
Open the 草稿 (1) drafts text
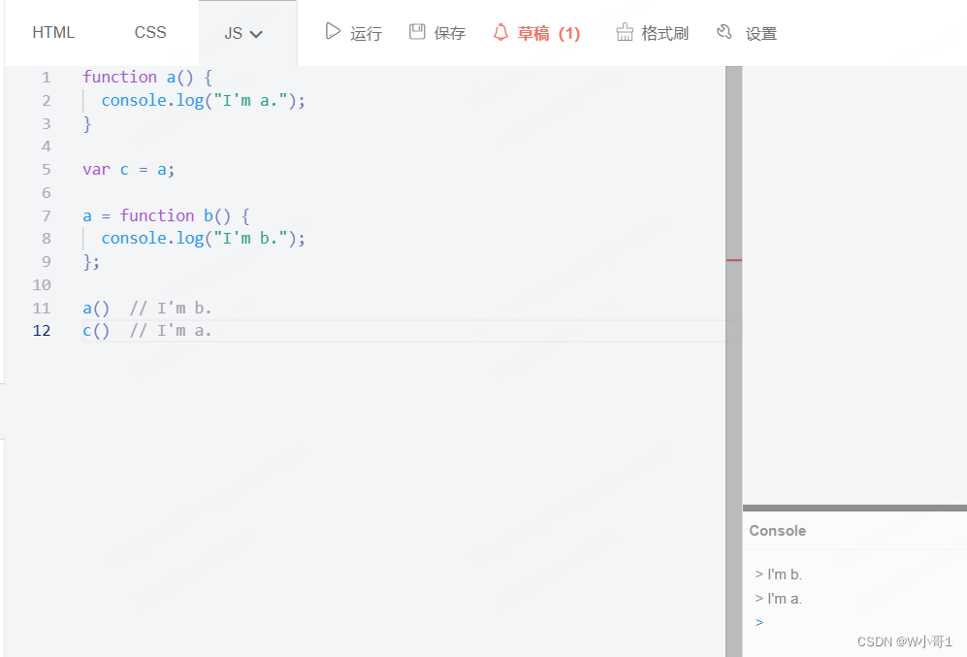tap(549, 33)
